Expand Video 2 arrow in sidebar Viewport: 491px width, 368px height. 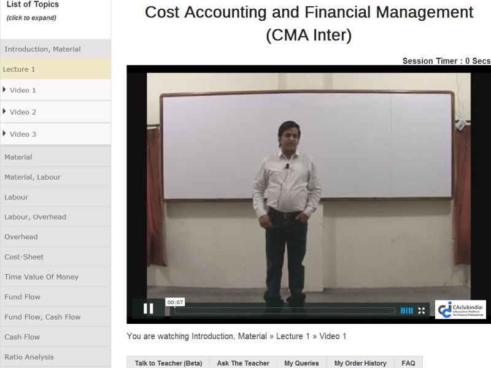[x=5, y=112]
